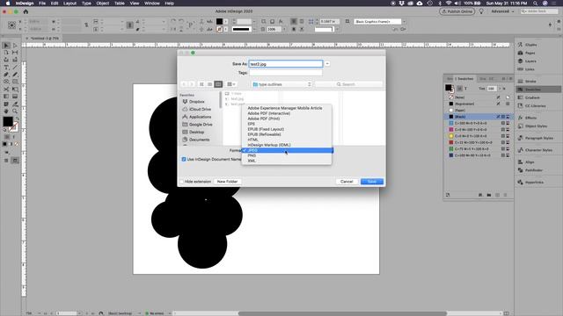Select the Hand tool
Screen dimensions: 563x316
pos(6,111)
